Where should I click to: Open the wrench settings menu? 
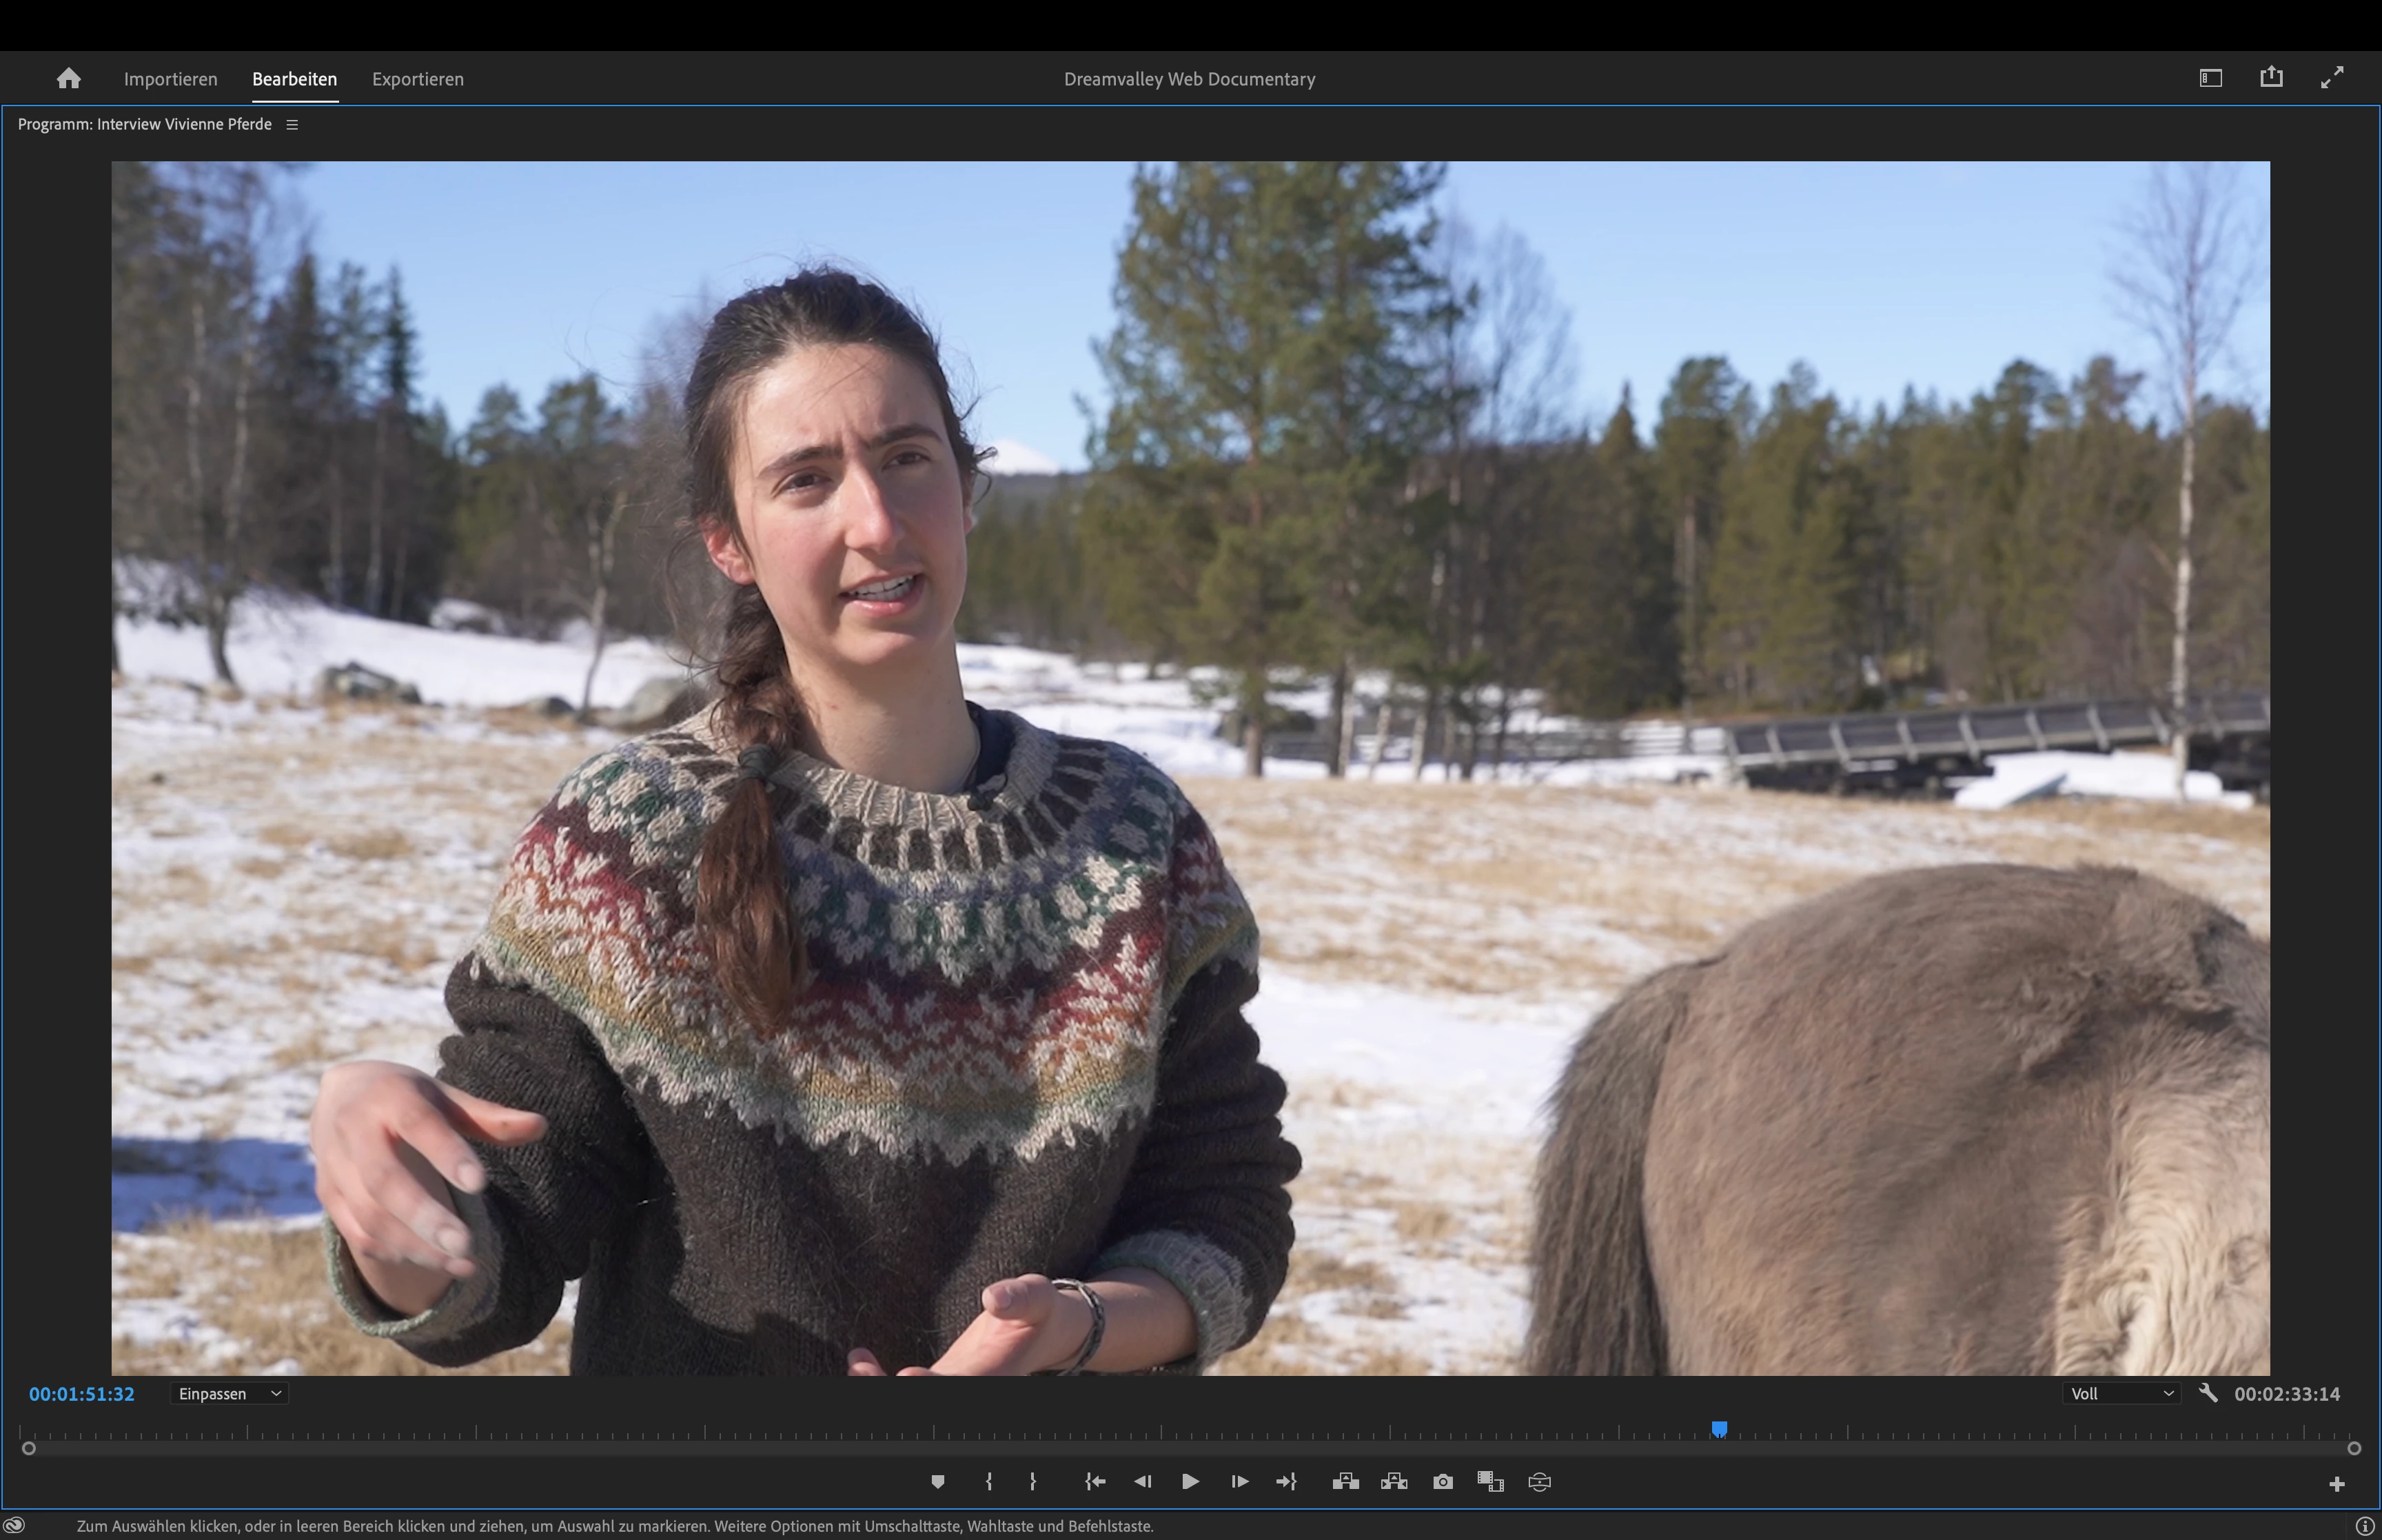(x=2208, y=1393)
